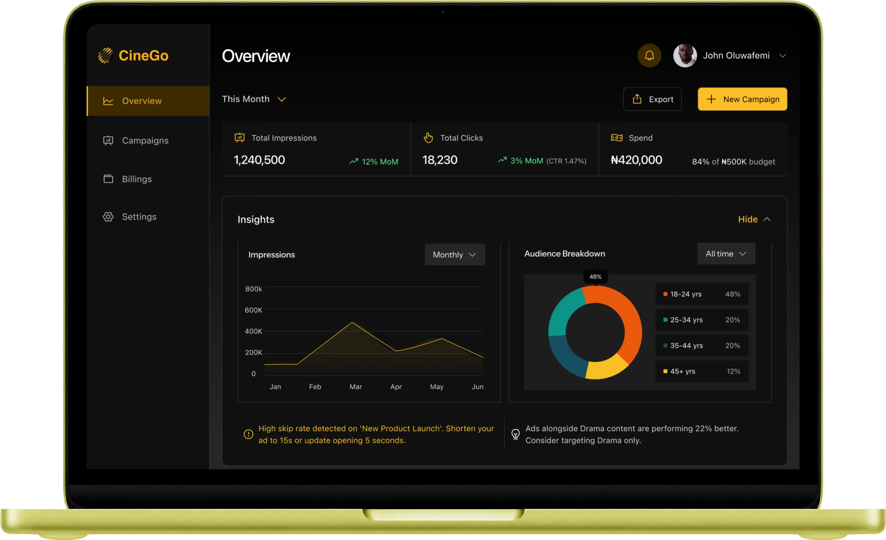886x540 pixels.
Task: Click the teal 25-34 yrs legend swatch
Action: (665, 320)
